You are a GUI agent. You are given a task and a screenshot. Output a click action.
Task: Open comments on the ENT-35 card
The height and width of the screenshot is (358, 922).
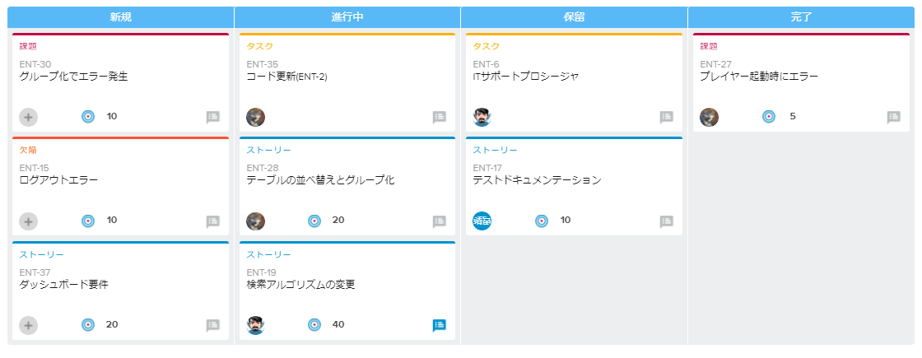coord(440,117)
